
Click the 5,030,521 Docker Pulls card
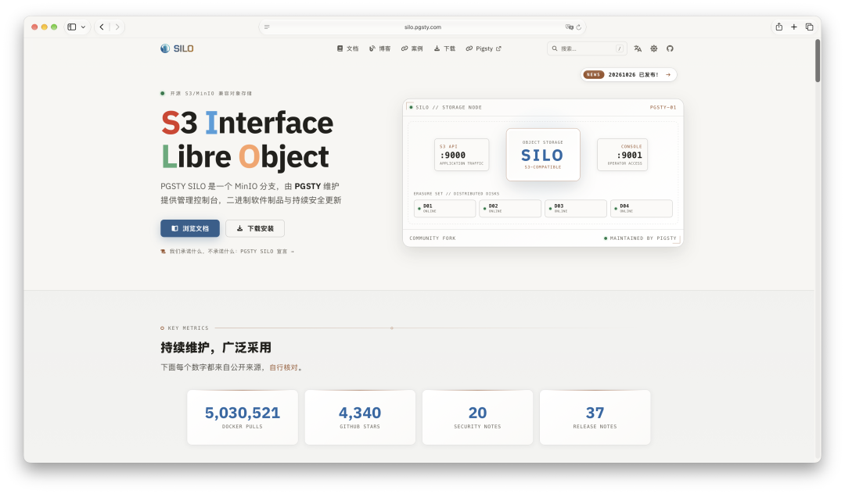[x=243, y=417]
